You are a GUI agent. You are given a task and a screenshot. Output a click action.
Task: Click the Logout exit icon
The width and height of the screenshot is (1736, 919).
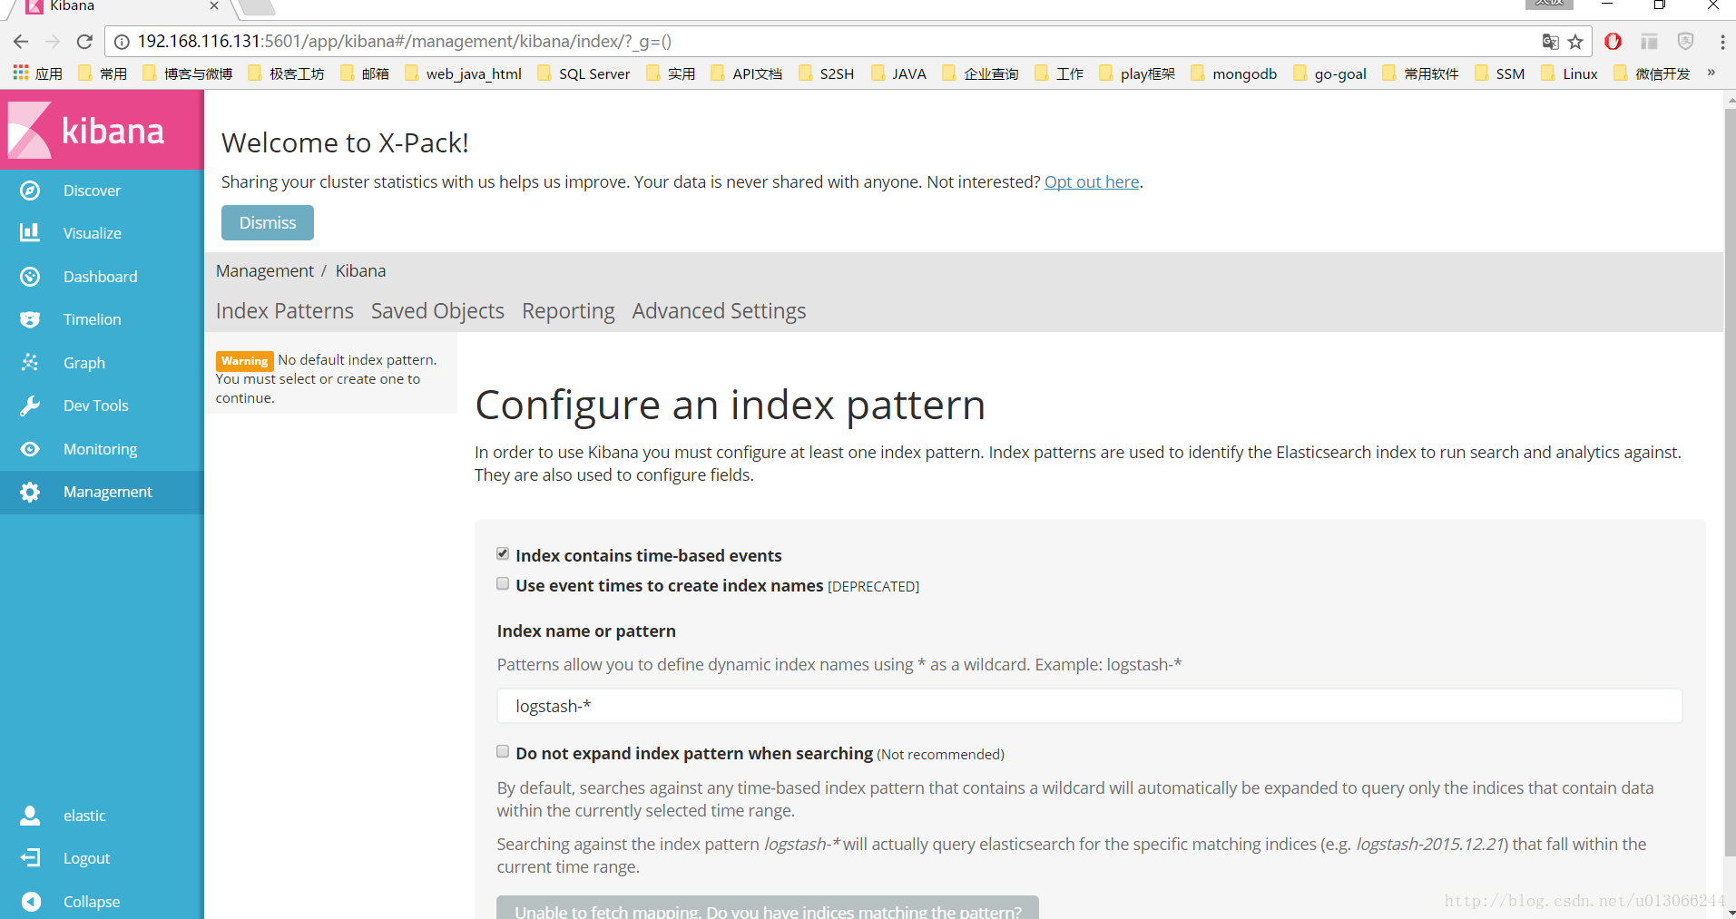pyautogui.click(x=30, y=858)
